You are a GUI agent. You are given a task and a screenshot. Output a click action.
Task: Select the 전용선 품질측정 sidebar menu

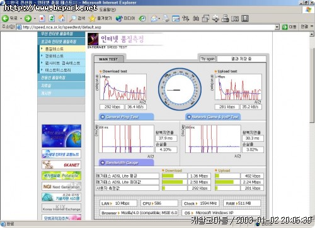61,77
